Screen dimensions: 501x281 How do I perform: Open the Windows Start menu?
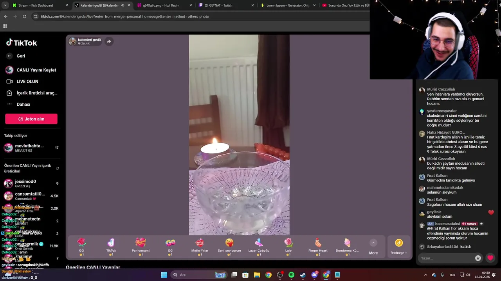coord(164,275)
